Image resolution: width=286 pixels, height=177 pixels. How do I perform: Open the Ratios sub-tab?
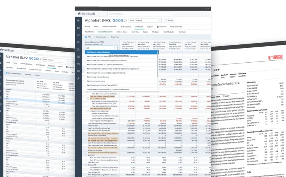[146, 32]
